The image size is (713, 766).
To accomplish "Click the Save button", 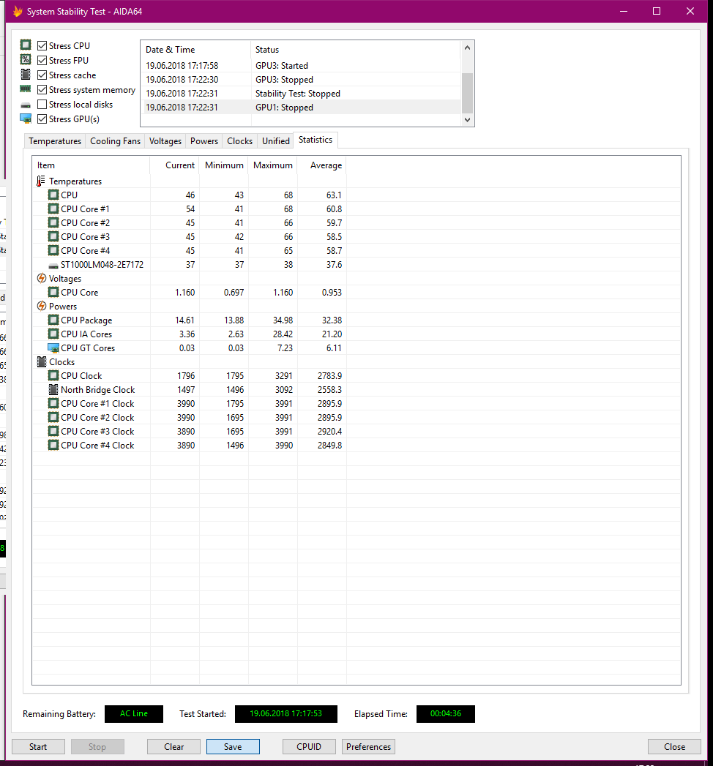I will click(233, 746).
